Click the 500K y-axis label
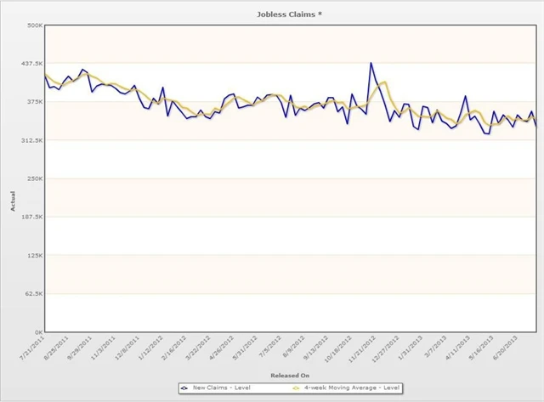The height and width of the screenshot is (402, 544). pos(32,25)
